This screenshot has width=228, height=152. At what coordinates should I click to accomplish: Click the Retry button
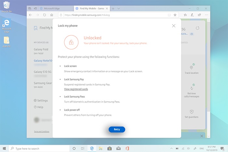(x=117, y=129)
